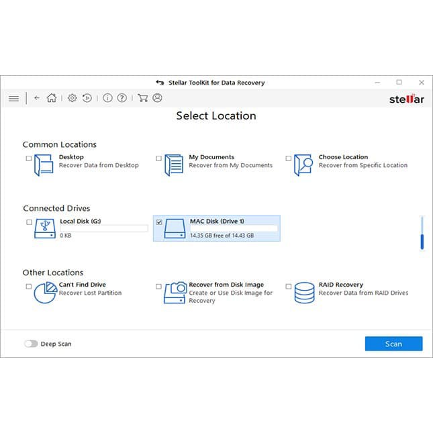433x433 pixels.
Task: Click the resume recovery icon
Action: click(x=87, y=98)
